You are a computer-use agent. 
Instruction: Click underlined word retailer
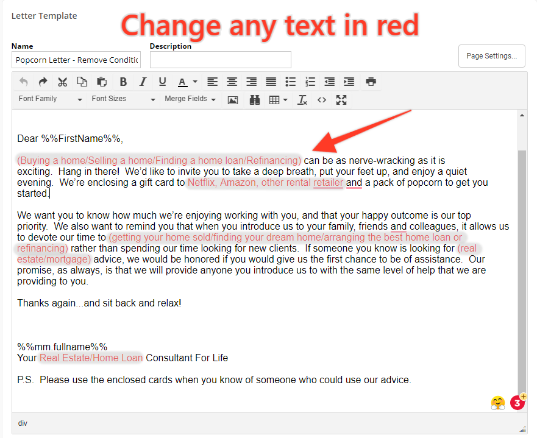pos(328,182)
